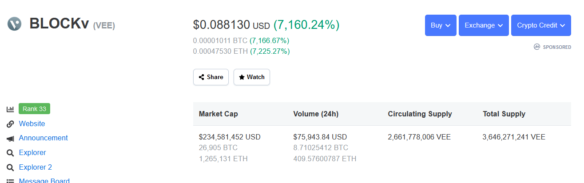Toggle Watch for BLOCKv

[252, 77]
